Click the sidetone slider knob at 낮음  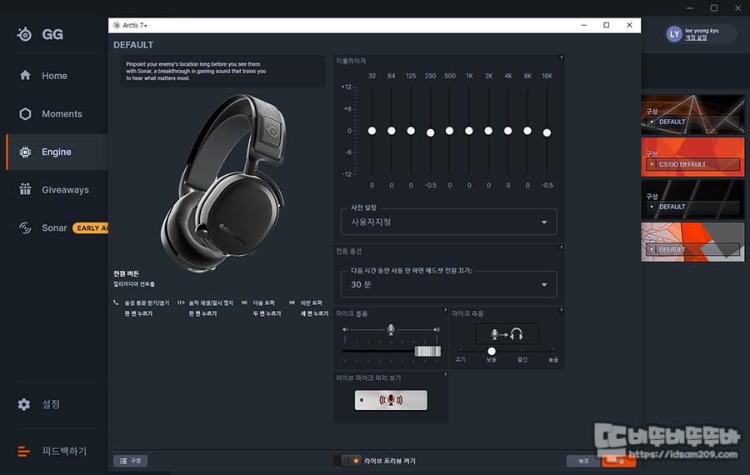pos(491,351)
